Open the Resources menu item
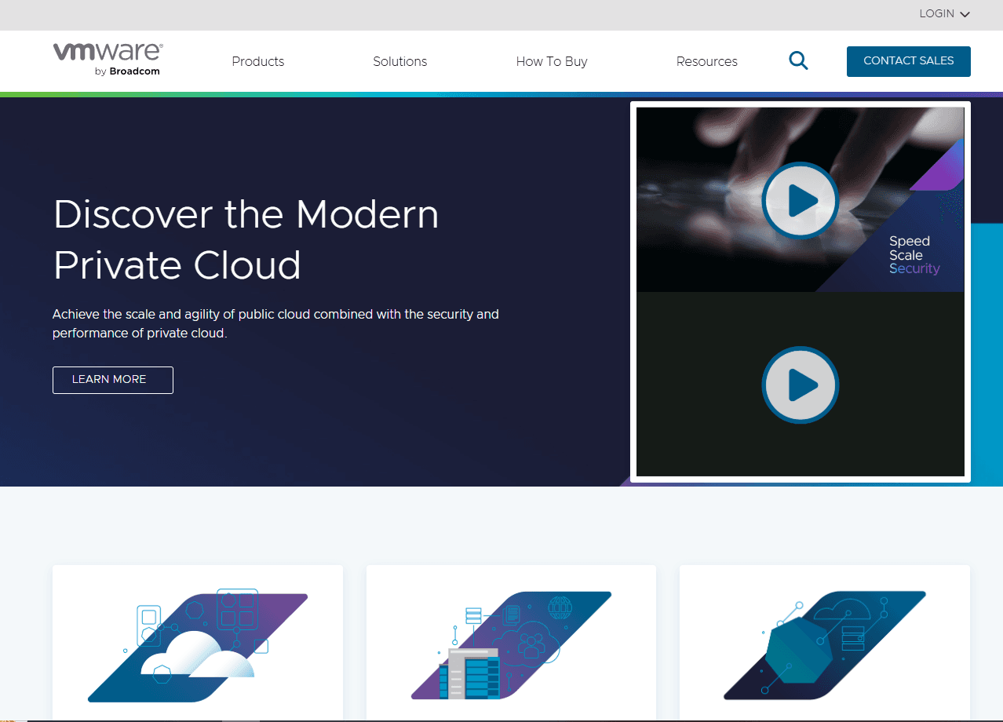1003x722 pixels. [x=706, y=61]
